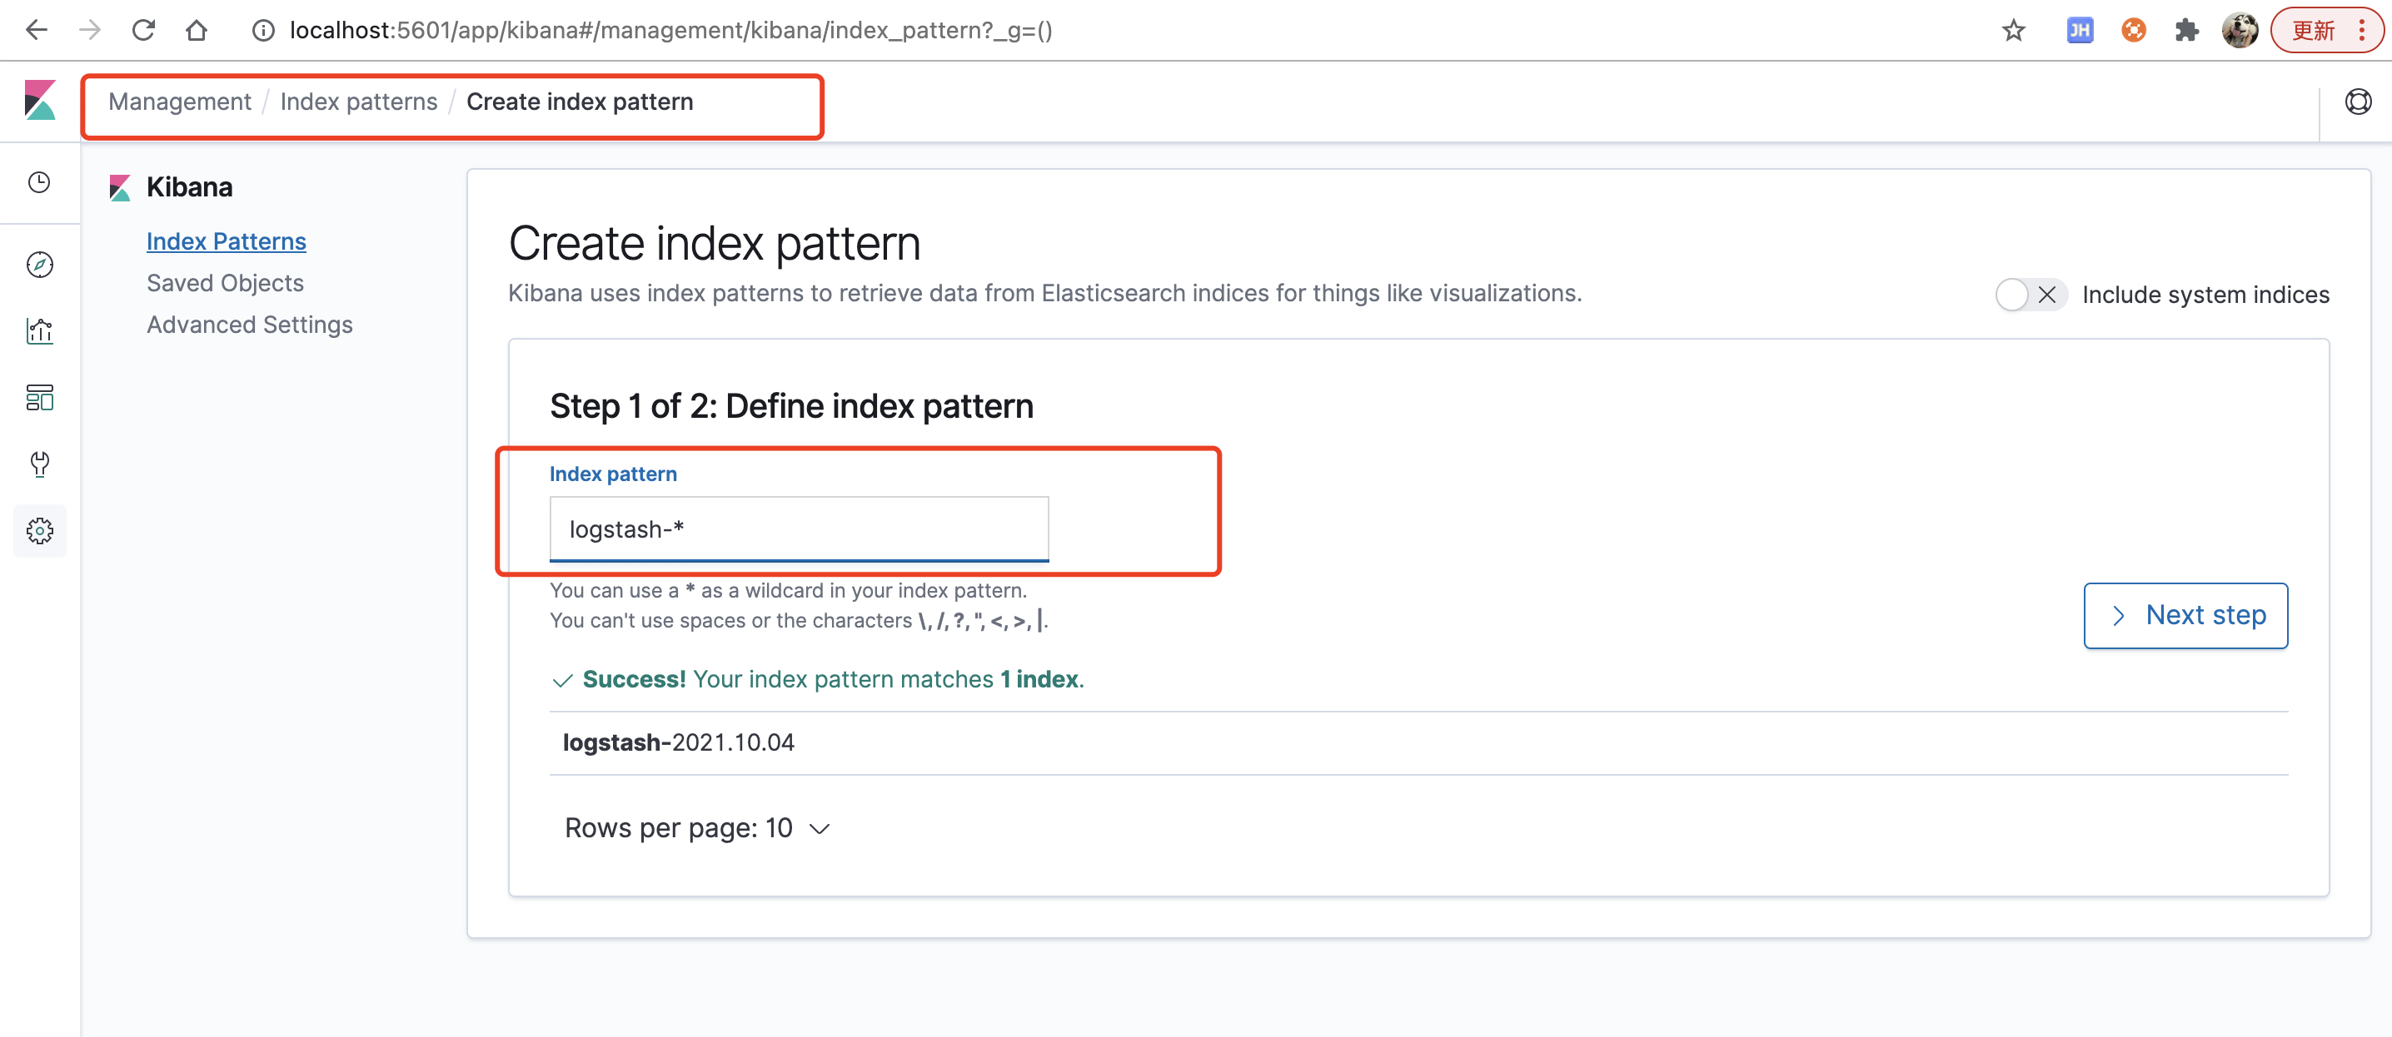2392x1037 pixels.
Task: Expand the Rows per page dropdown
Action: point(696,828)
